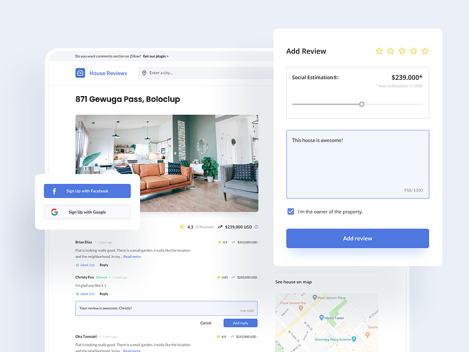Open the Get our plugin link
Viewport: 469px width, 352px height.
pyautogui.click(x=155, y=56)
